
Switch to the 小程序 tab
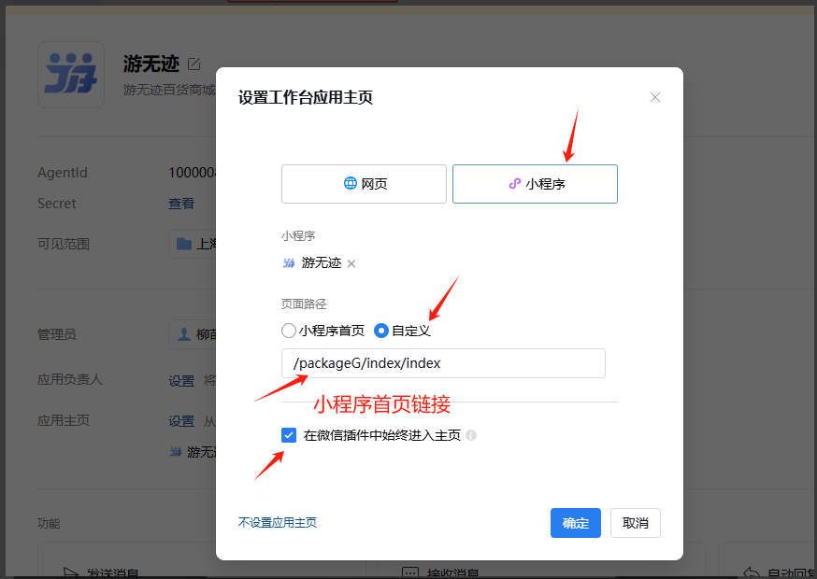(535, 184)
